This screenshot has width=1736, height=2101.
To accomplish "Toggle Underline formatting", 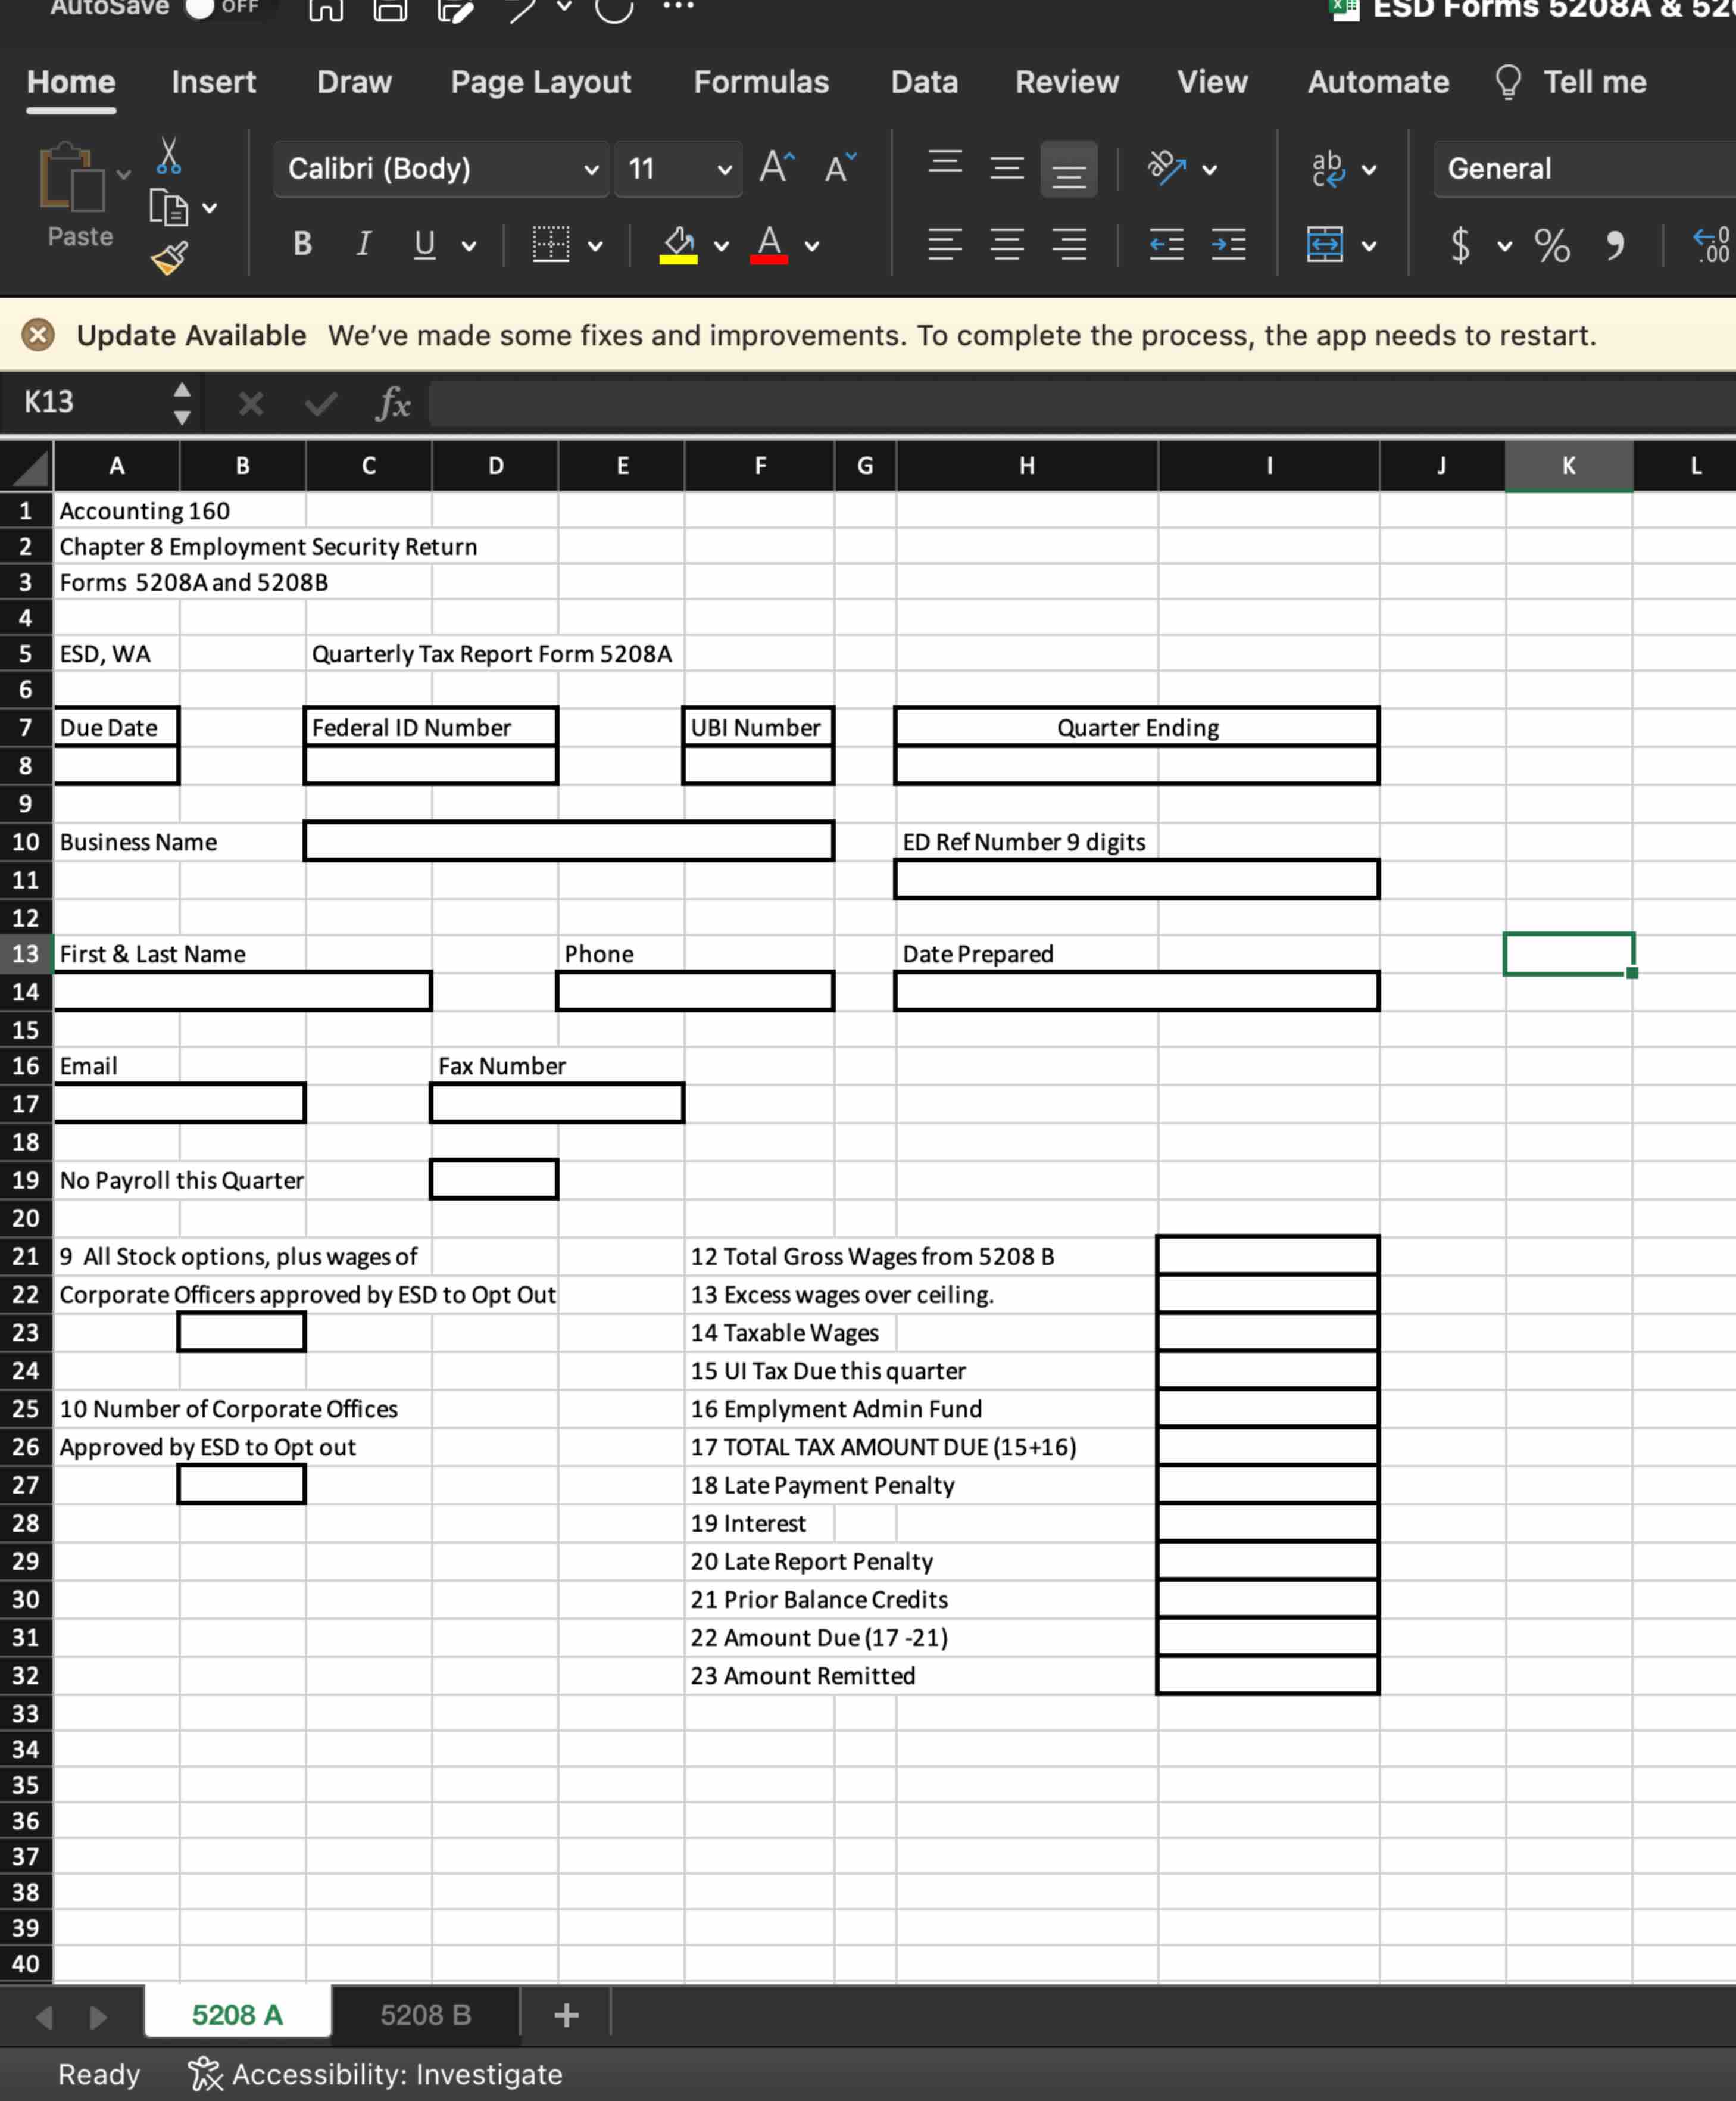I will pyautogui.click(x=425, y=244).
